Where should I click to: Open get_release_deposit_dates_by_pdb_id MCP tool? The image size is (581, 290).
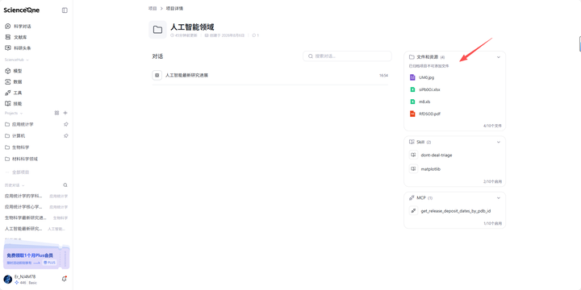click(456, 211)
